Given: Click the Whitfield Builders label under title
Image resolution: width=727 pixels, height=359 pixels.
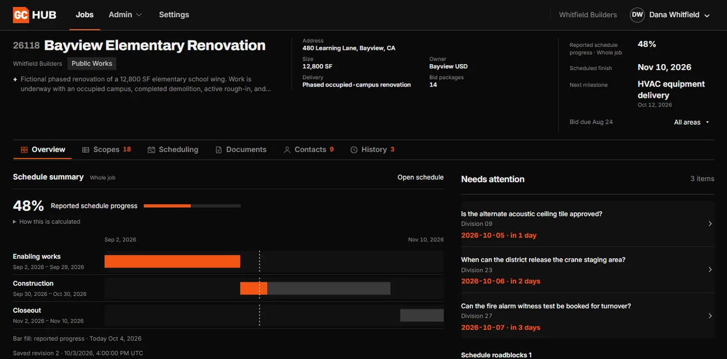Looking at the screenshot, I should (x=37, y=64).
